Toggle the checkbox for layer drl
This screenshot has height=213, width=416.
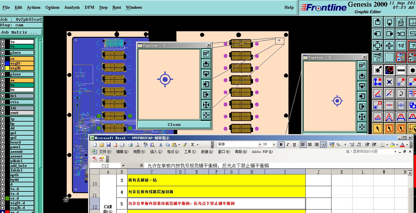(3, 96)
